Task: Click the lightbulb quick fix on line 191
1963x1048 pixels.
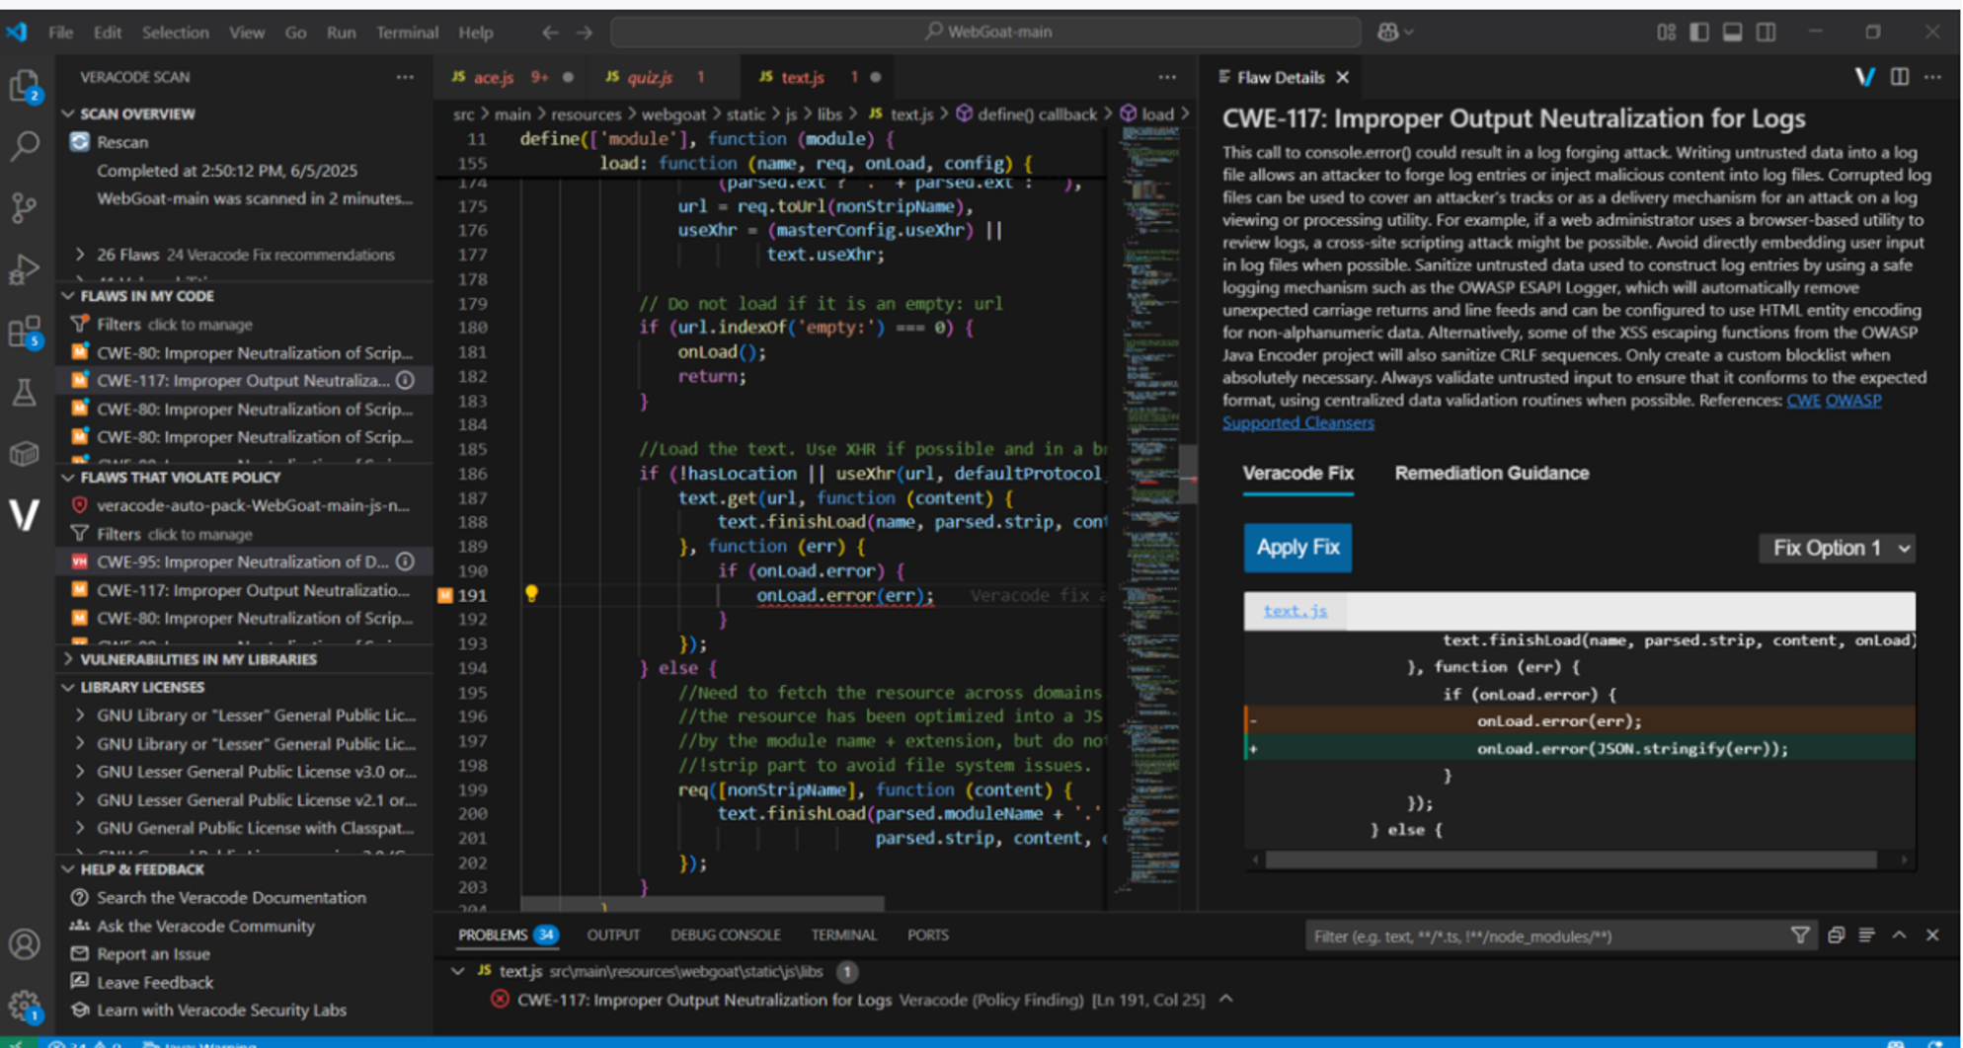Action: click(x=531, y=594)
